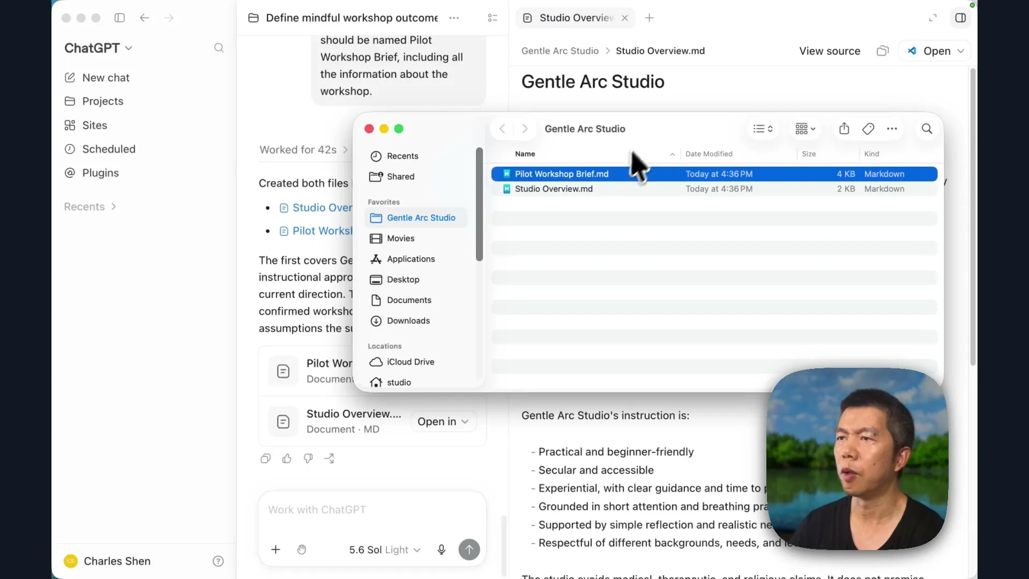Close the Studio Overview tab

(x=624, y=18)
